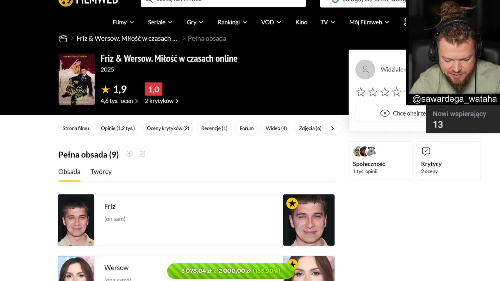Rate the film with the fourth star
The height and width of the screenshot is (281, 500).
point(396,92)
